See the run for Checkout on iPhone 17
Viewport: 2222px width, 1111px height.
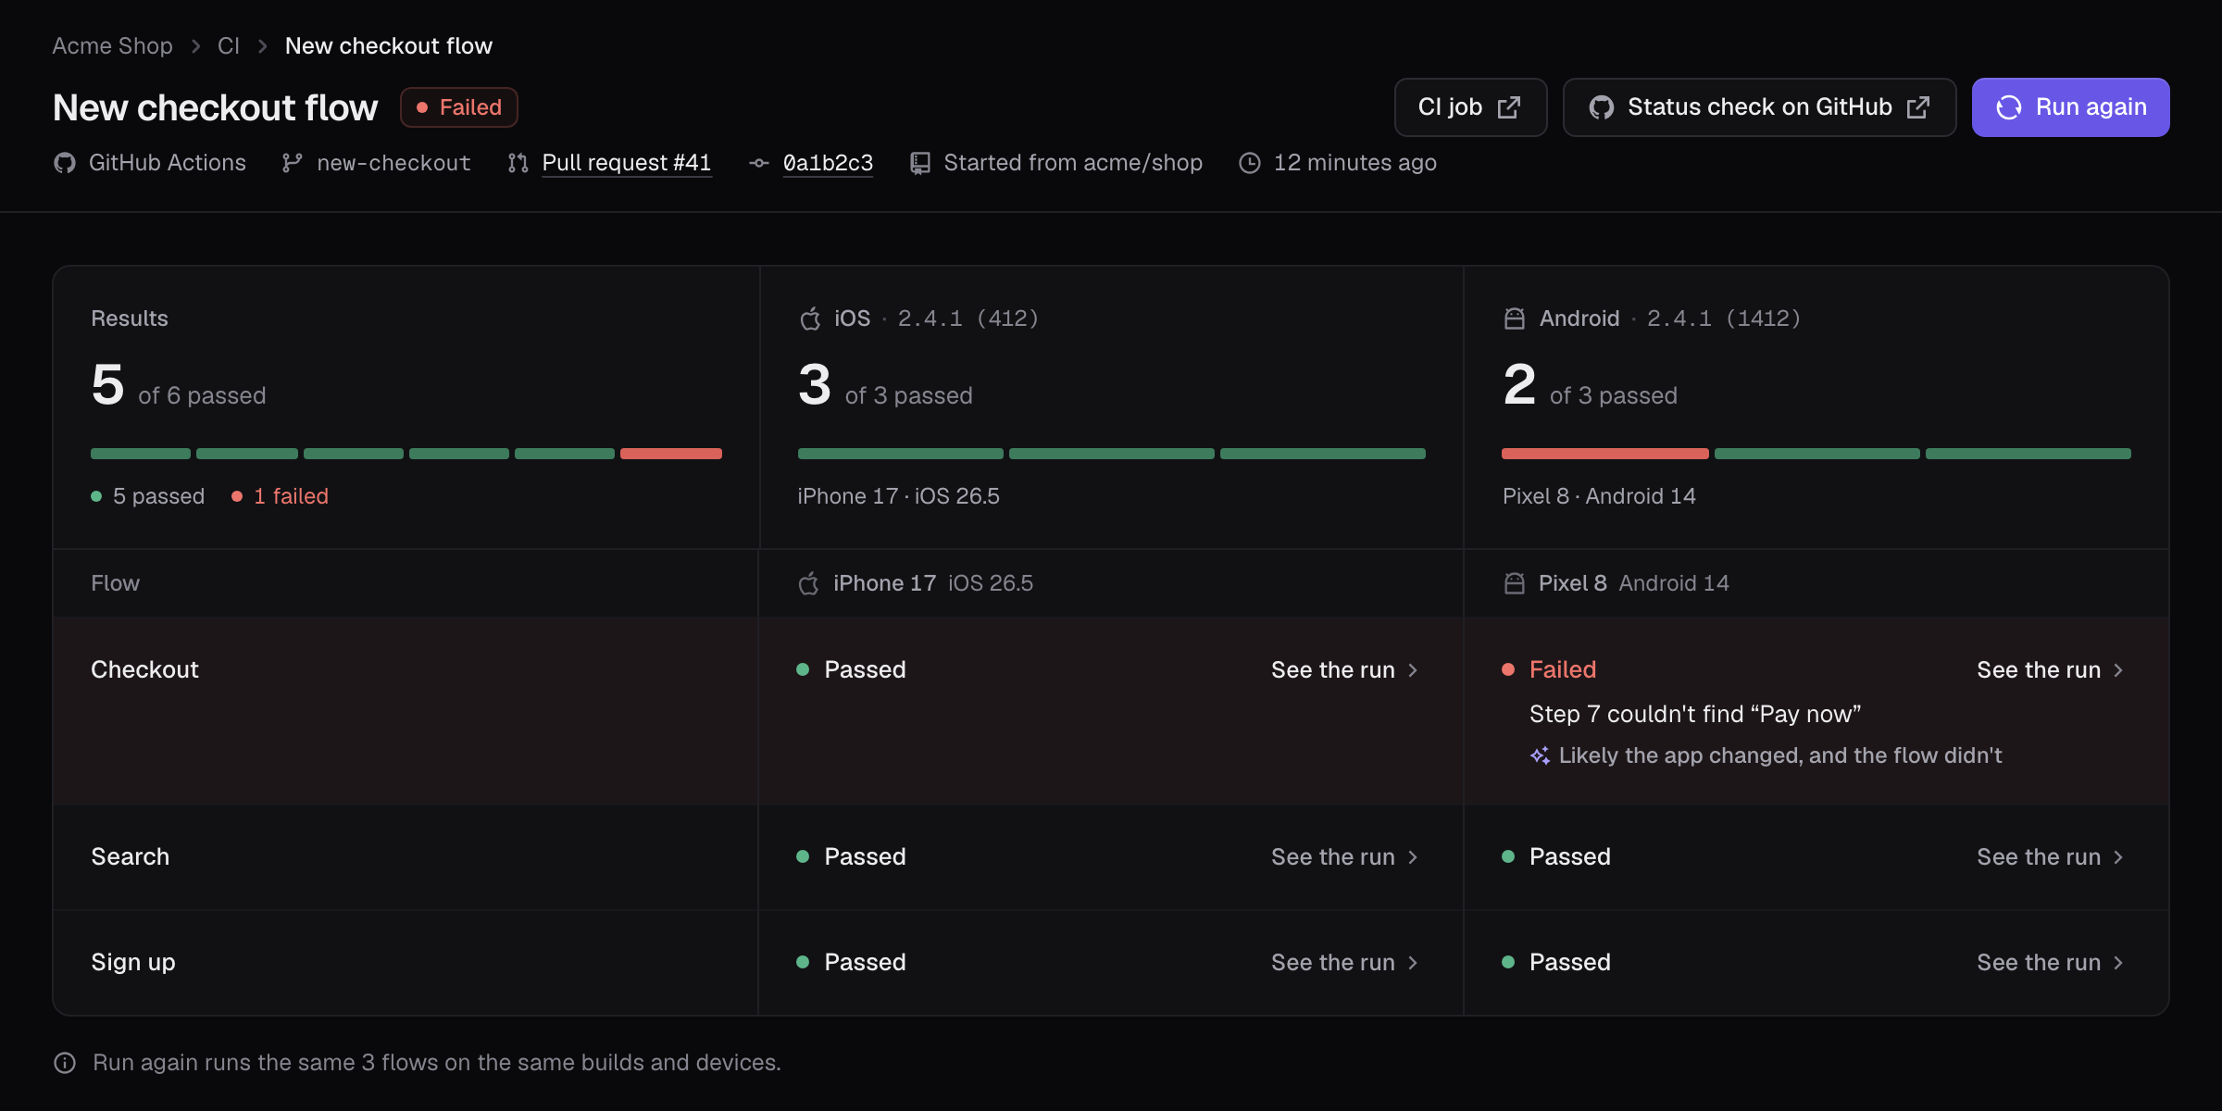(x=1344, y=670)
